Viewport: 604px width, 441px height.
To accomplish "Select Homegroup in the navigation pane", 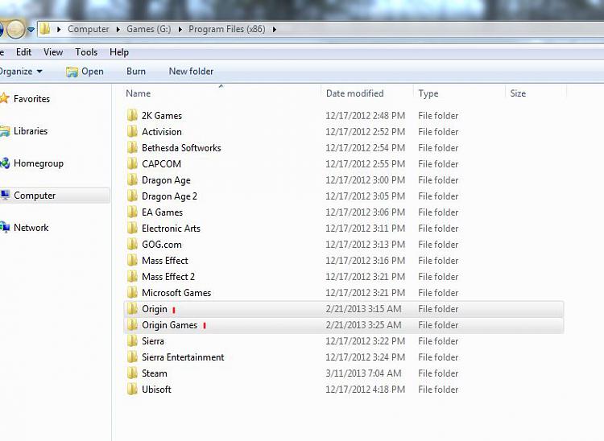I will pyautogui.click(x=39, y=163).
